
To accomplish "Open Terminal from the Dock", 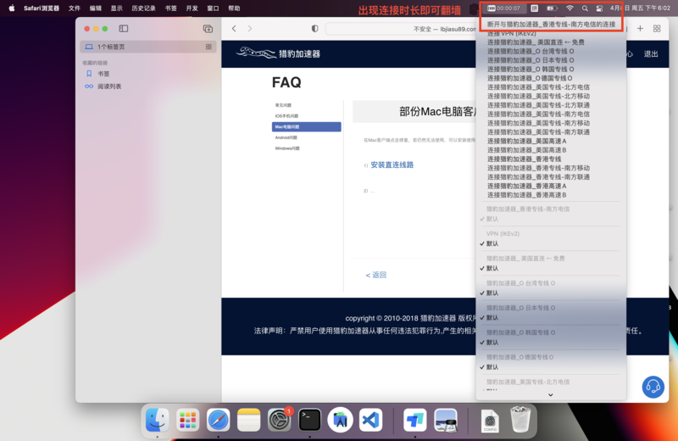I will click(x=309, y=419).
